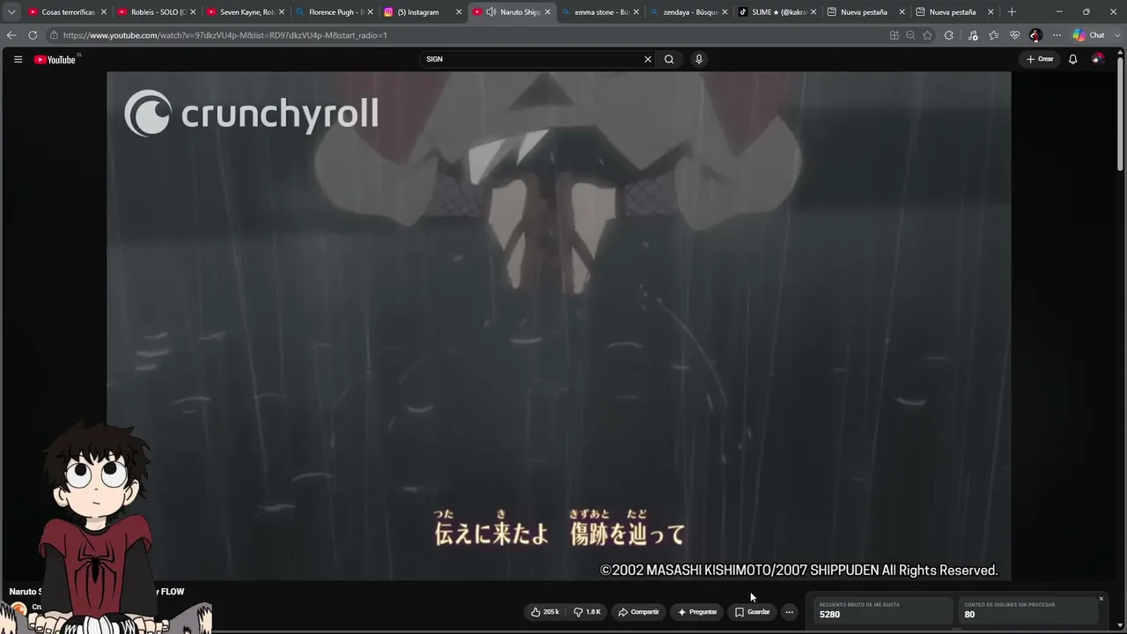Ask about video with Preguntar
1127x634 pixels.
point(696,612)
